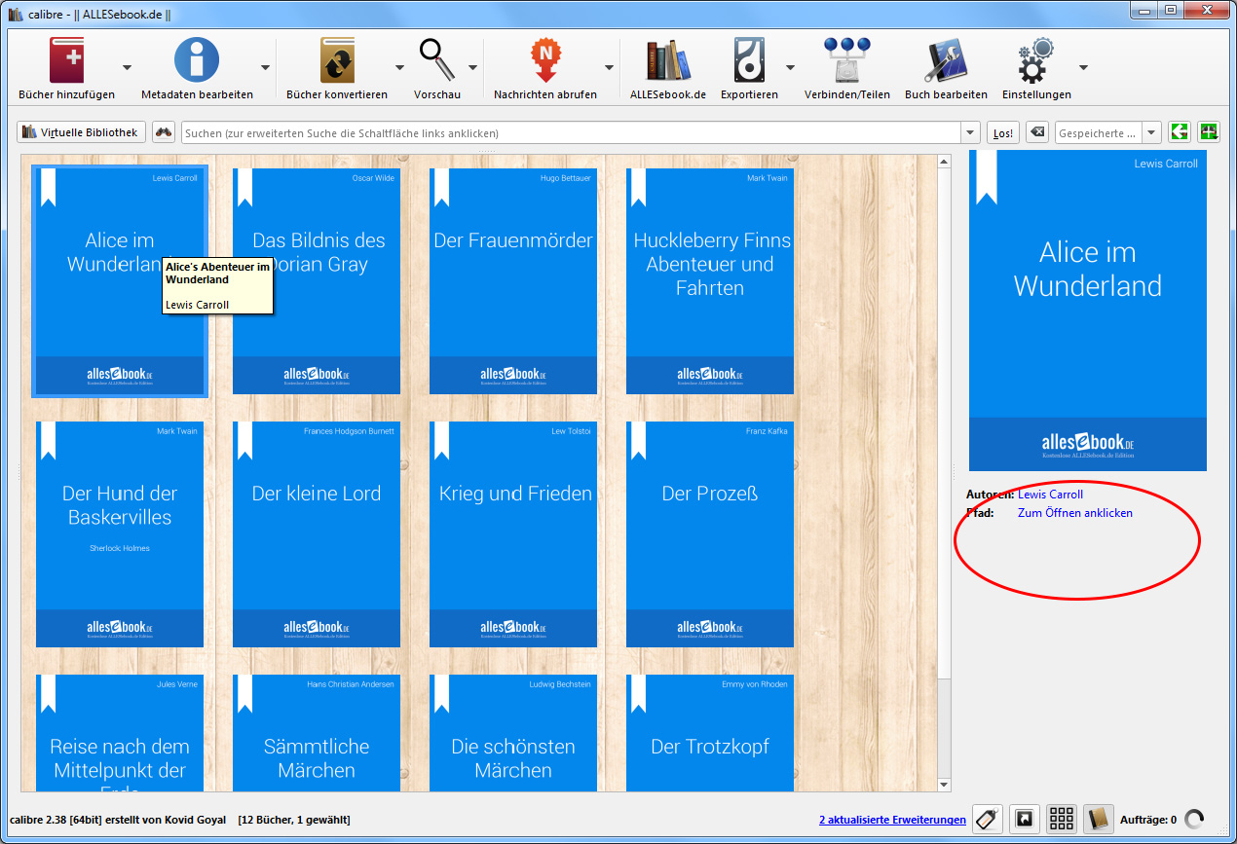Viewport: 1237px width, 844px height.
Task: Click into the Suchen search field
Action: [572, 132]
